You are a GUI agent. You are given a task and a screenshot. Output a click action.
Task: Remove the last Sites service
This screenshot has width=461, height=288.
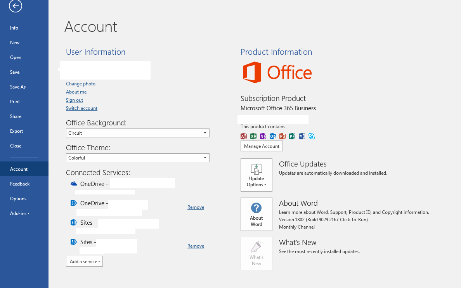click(x=196, y=246)
